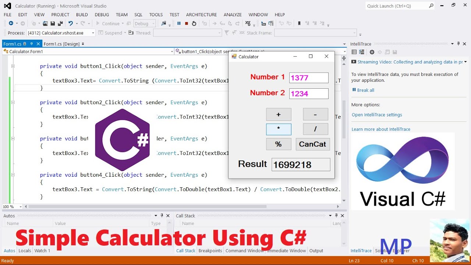The width and height of the screenshot is (471, 265).
Task: Click the Number 2 text box
Action: (309, 93)
